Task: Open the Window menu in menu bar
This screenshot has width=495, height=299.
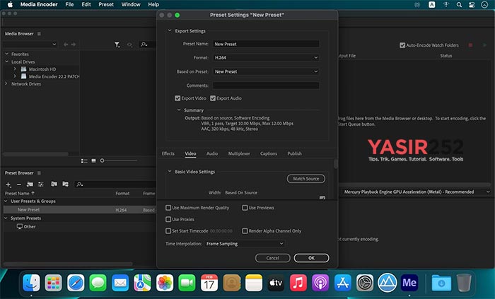Action: click(x=131, y=5)
